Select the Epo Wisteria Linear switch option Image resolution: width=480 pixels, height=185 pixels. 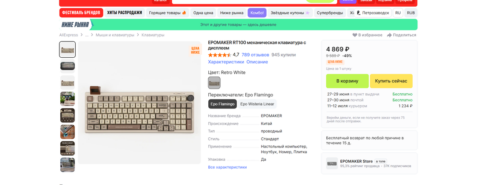(x=257, y=104)
